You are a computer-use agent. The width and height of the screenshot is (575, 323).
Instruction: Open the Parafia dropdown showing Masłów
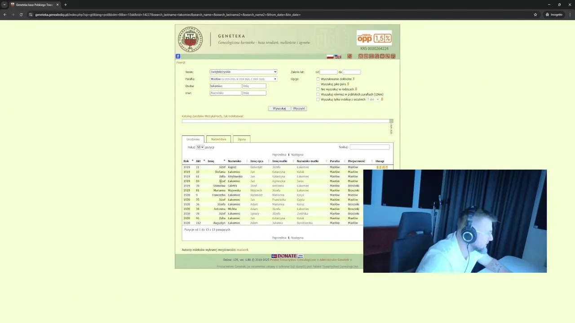(x=243, y=79)
